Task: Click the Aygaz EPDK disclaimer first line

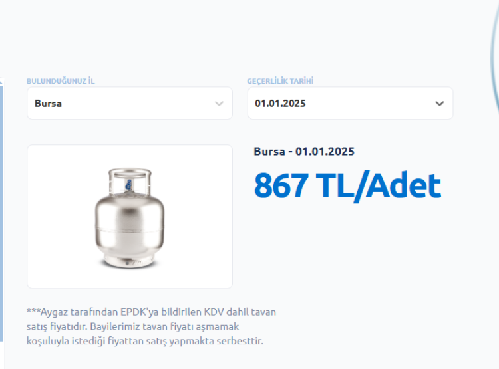Action: 151,312
